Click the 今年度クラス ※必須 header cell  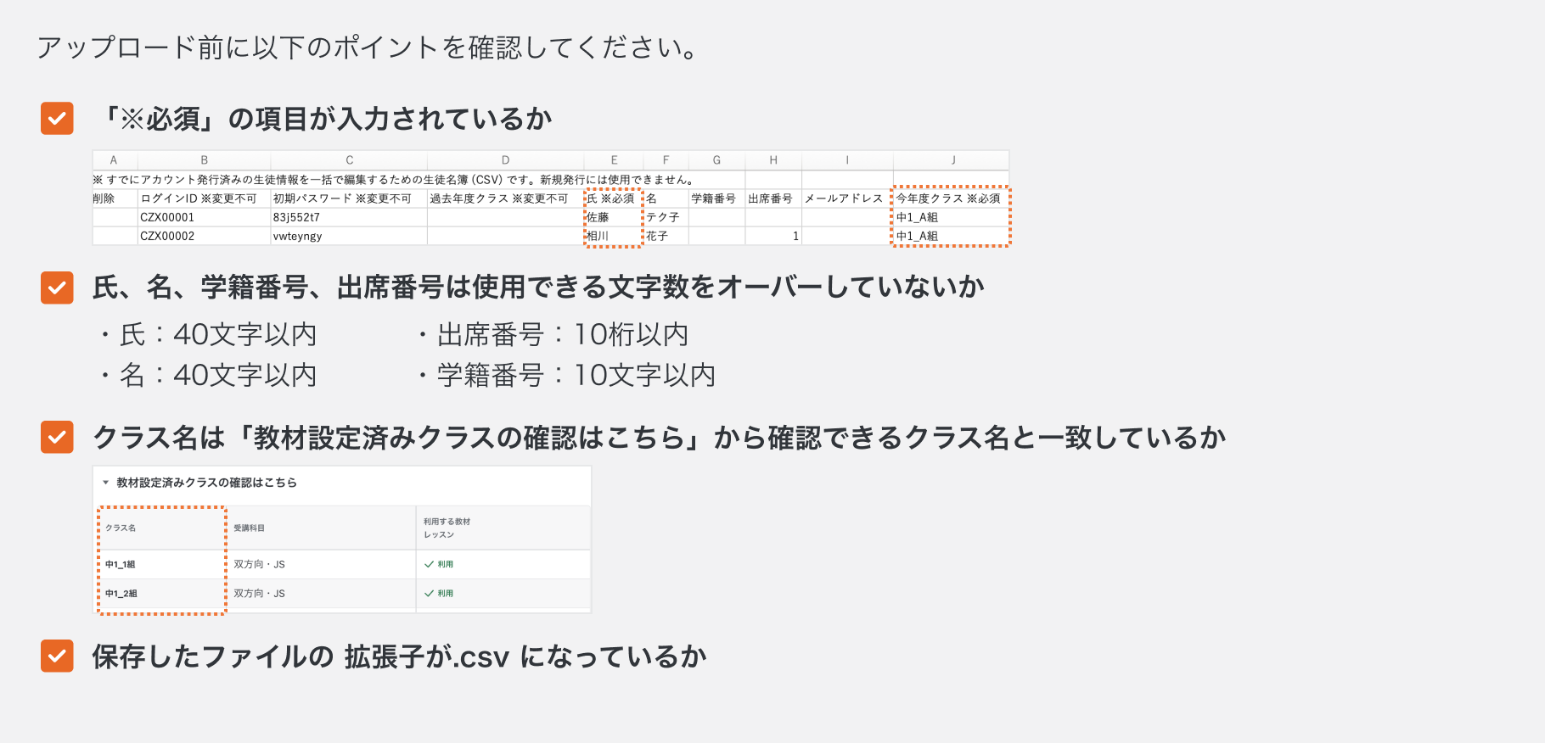(x=948, y=198)
